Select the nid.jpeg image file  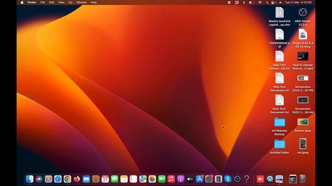point(303,146)
